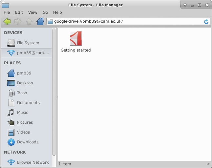
Task: Open Downloads from the sidebar
Action: [x=28, y=142]
